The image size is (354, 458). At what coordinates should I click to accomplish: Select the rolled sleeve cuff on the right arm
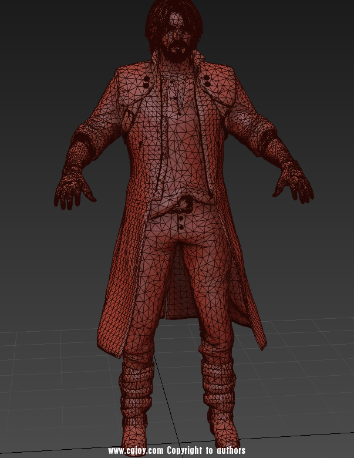point(273,141)
